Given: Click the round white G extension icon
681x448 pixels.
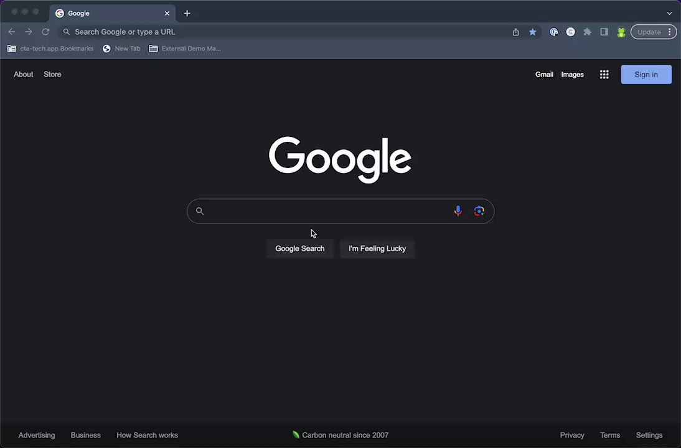Looking at the screenshot, I should click(x=571, y=32).
